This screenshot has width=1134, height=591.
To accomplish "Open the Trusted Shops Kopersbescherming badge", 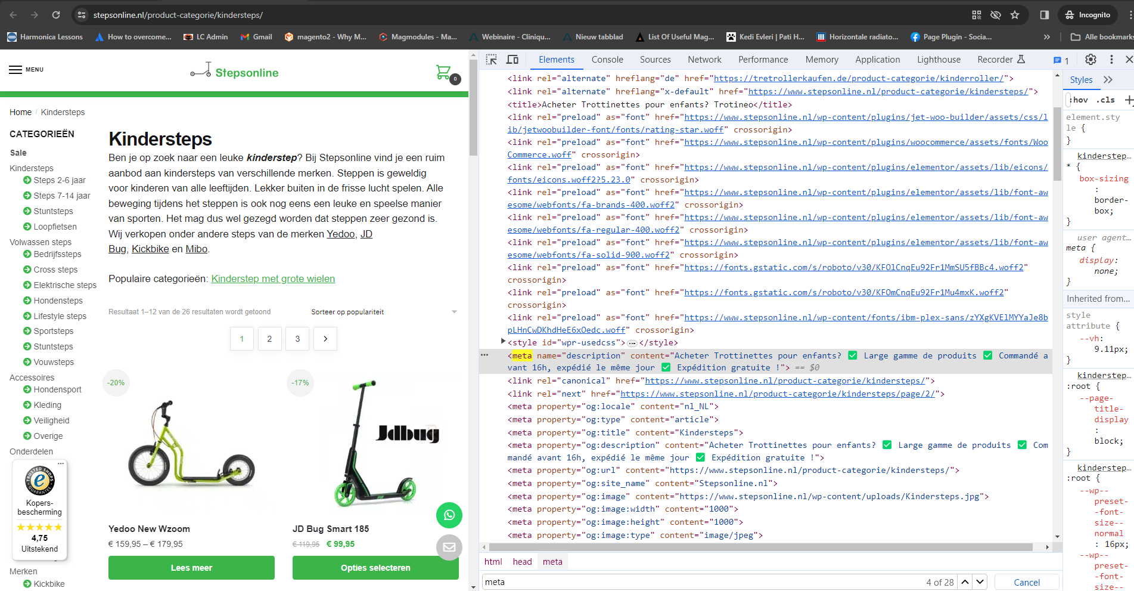I will 40,510.
